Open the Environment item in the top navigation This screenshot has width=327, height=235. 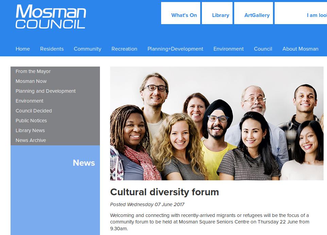click(228, 49)
